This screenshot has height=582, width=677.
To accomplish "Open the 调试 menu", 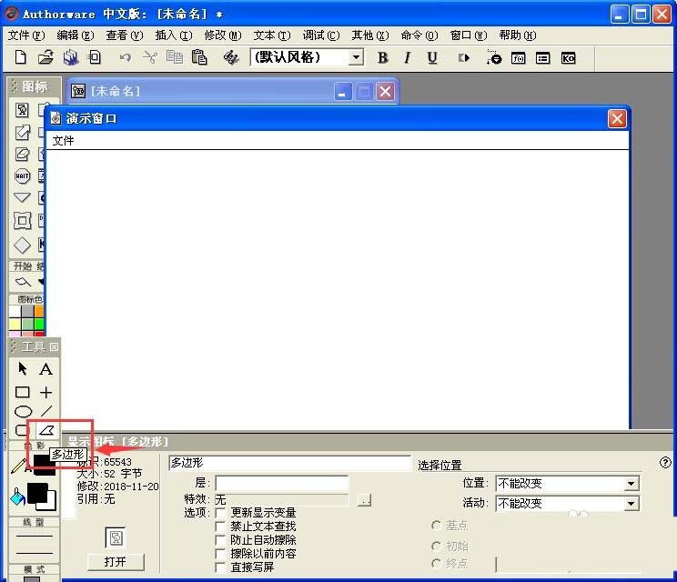I will click(321, 35).
